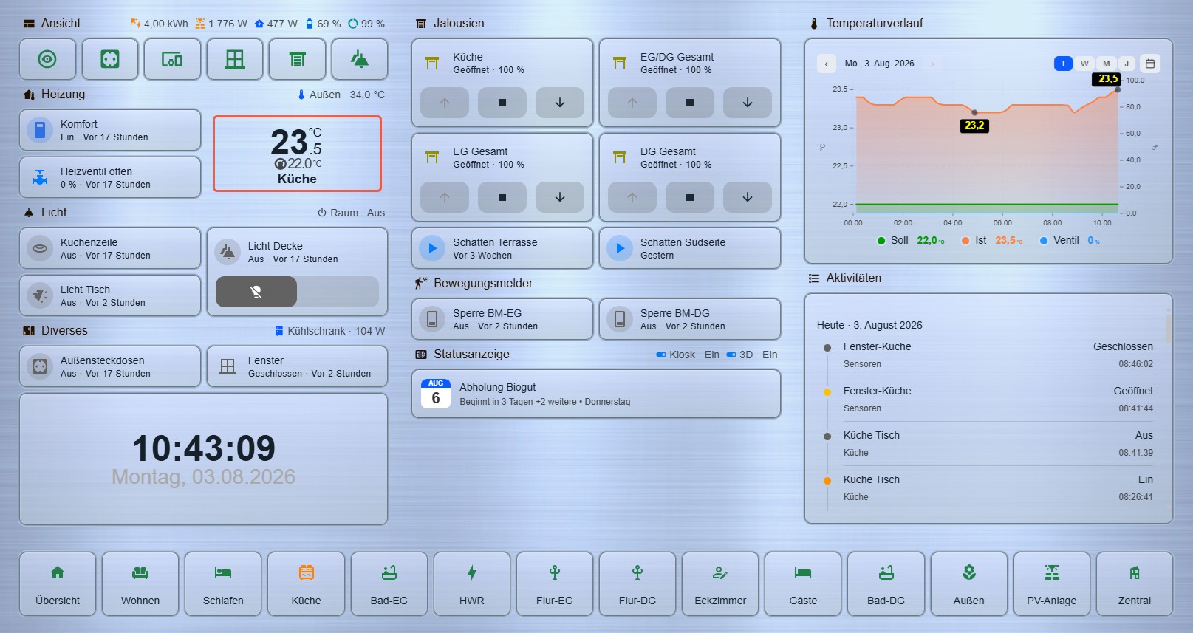Click the eye view icon button

[x=47, y=59]
